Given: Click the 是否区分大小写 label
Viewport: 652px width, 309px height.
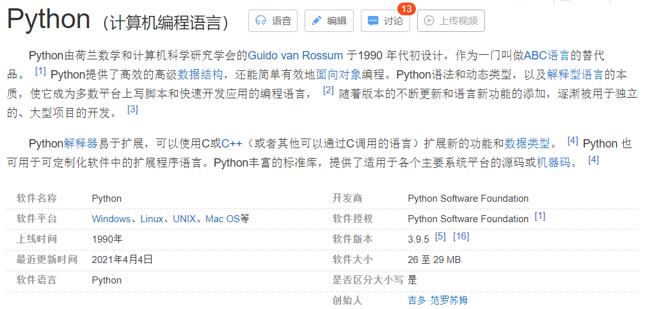Looking at the screenshot, I should coord(368,280).
